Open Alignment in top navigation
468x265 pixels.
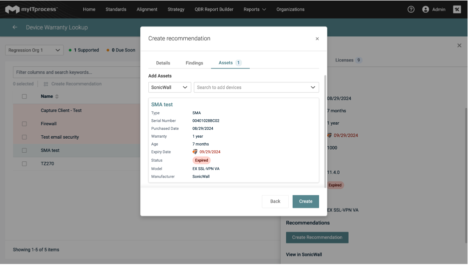147,9
